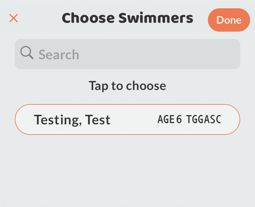Dismiss the swimmer picker using orange X icon
This screenshot has width=255, height=207.
coord(14,18)
